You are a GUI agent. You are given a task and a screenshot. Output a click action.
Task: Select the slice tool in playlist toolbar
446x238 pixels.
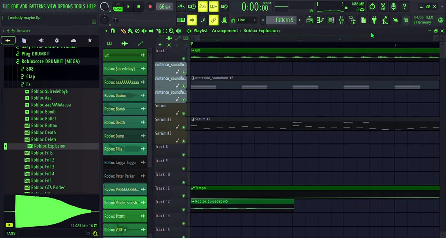pos(158,31)
